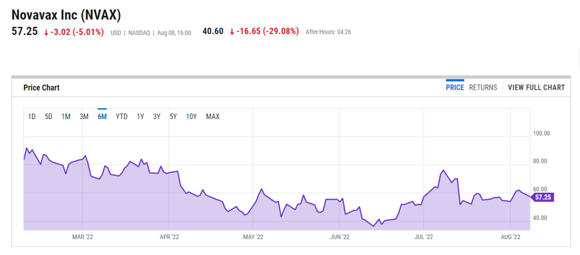Click the Aug 08, 16:00 timestamp
580x255 pixels.
(x=174, y=33)
